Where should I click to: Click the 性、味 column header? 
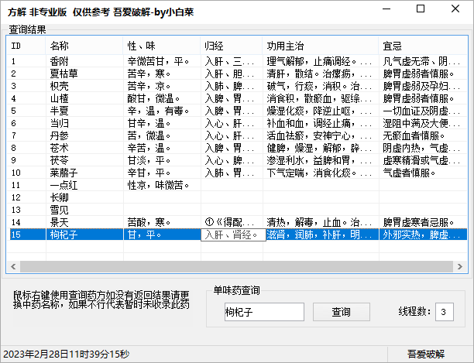[x=161, y=46]
